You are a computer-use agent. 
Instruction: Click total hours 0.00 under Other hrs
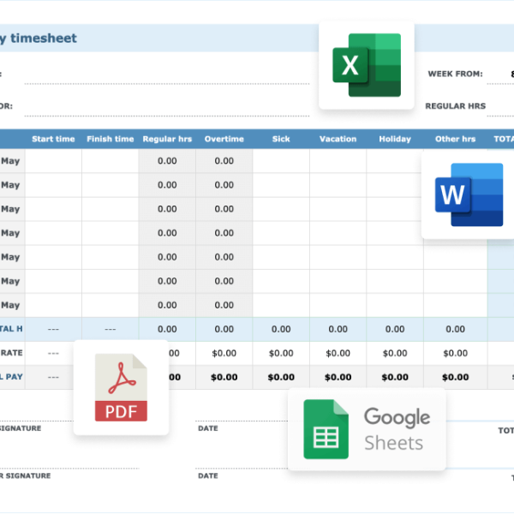coord(456,329)
